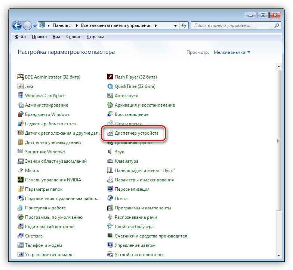Click the scrollbar down arrow
The width and height of the screenshot is (293, 270).
pos(278,255)
